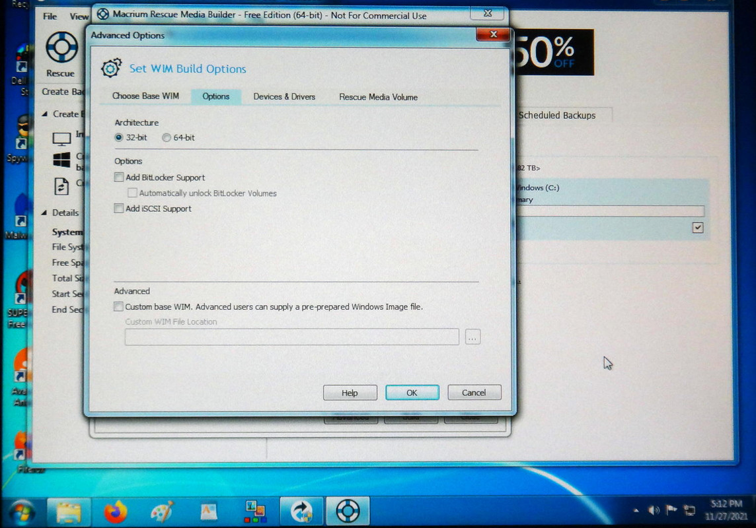The height and width of the screenshot is (528, 756).
Task: Tick Automatically unlock BitLocker Volumes checkbox
Action: (132, 193)
